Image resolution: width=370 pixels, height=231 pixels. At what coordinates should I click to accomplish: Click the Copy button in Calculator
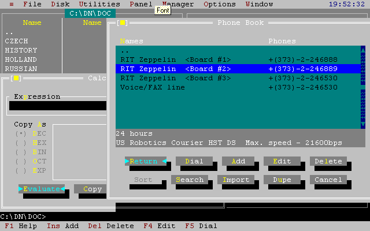point(90,189)
